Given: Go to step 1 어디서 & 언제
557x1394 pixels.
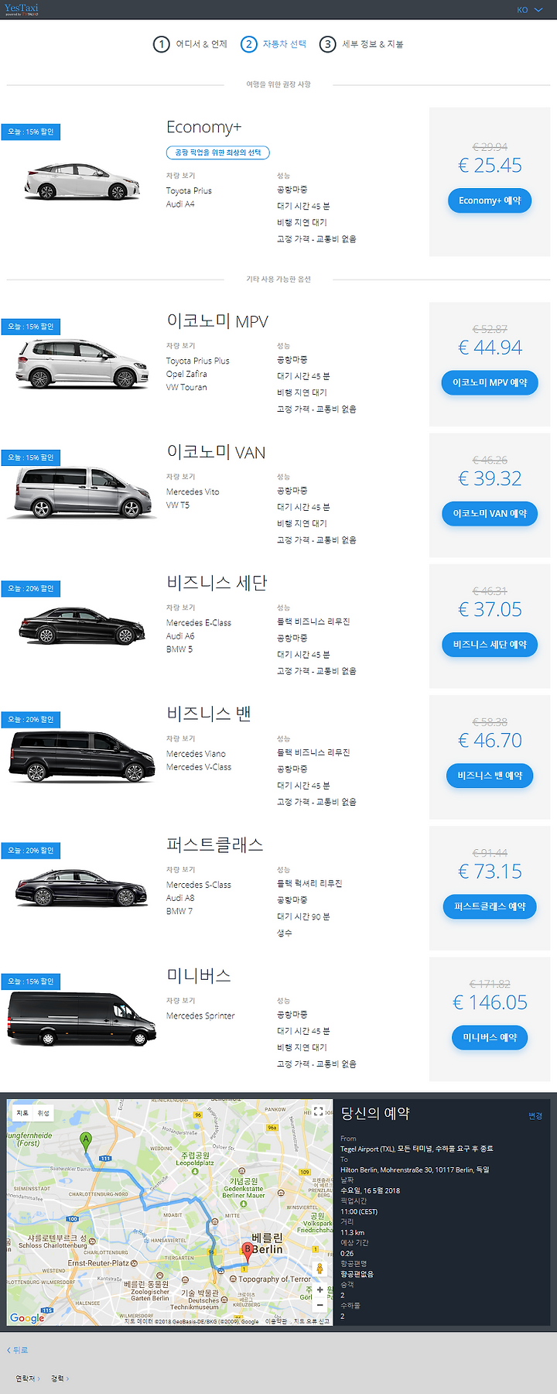Looking at the screenshot, I should coord(190,44).
